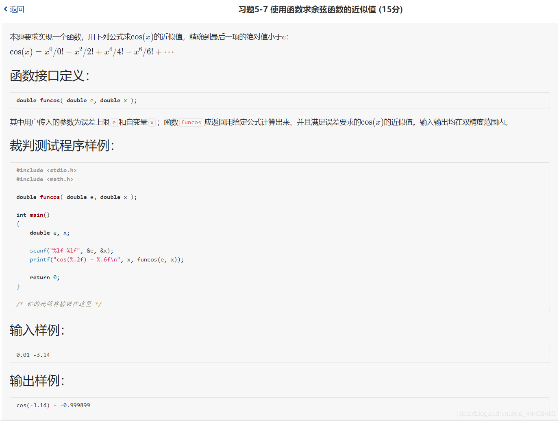Click the printf cos output line
This screenshot has width=559, height=421.
point(107,259)
